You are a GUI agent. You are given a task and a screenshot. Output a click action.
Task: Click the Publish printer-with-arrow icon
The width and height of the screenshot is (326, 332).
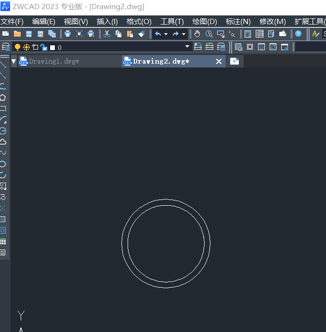click(91, 34)
